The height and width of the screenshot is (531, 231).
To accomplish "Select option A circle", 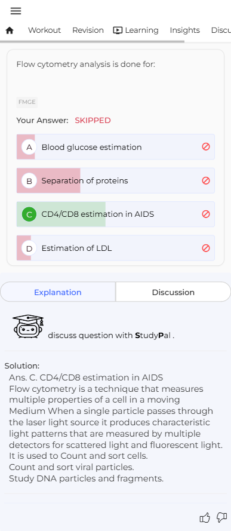I will click(x=29, y=148).
